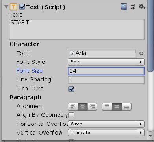Open the component help reference book icon
154x142 pixels.
[124, 7]
